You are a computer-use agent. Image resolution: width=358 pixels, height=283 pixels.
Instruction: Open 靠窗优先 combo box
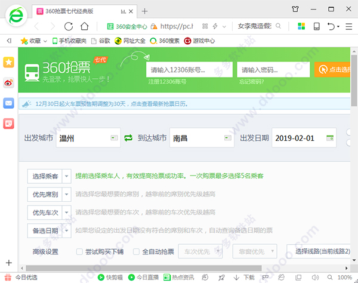(x=255, y=251)
